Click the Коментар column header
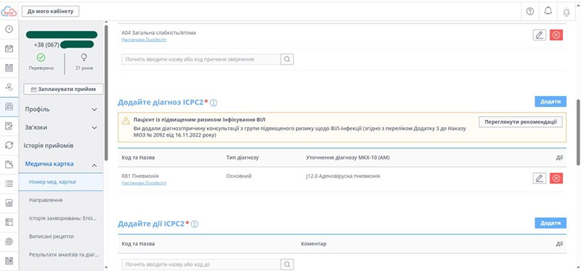 pyautogui.click(x=314, y=243)
